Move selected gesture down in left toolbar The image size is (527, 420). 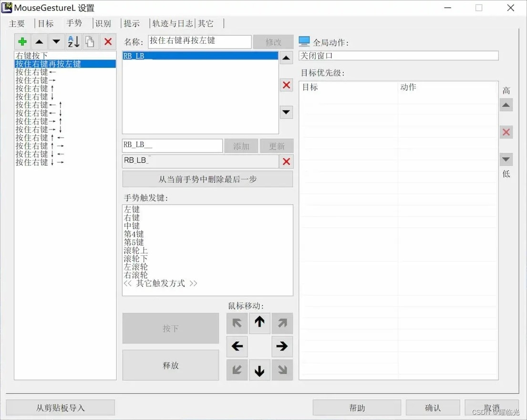56,41
